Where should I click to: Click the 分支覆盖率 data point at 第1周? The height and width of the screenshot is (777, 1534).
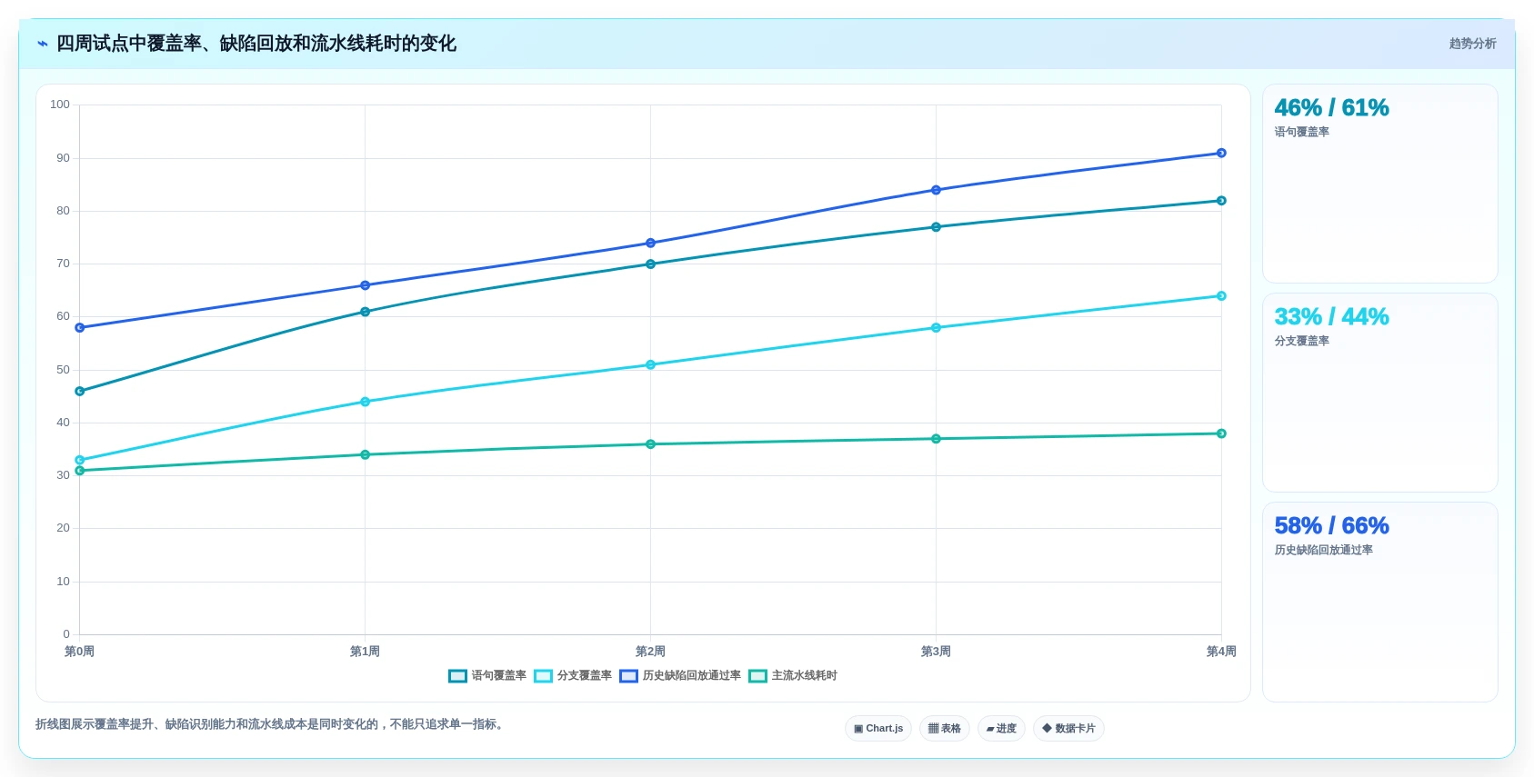click(366, 402)
